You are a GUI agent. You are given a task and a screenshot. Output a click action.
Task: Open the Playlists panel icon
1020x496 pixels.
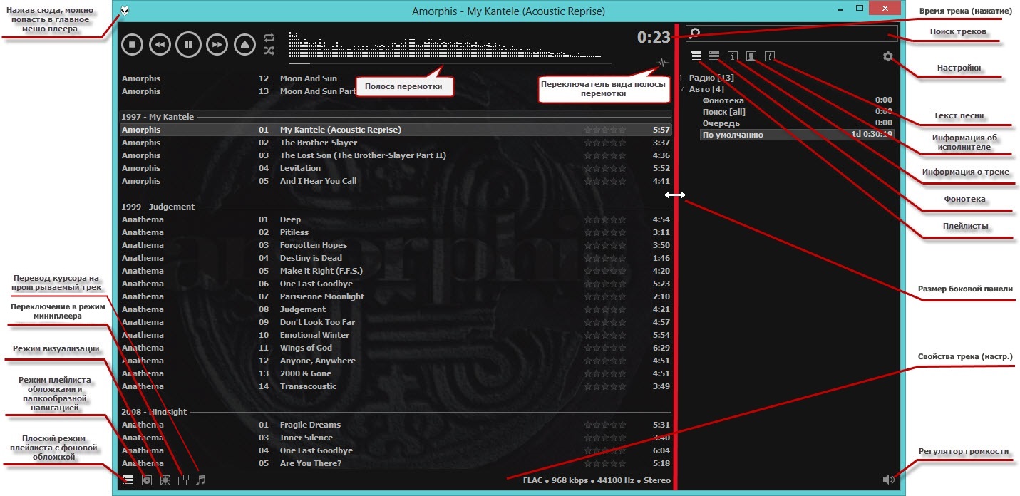[696, 56]
